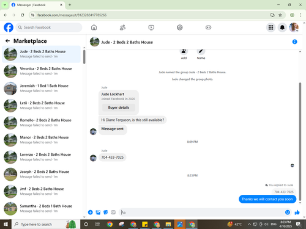Reload the page in Chrome

pyautogui.click(x=23, y=15)
